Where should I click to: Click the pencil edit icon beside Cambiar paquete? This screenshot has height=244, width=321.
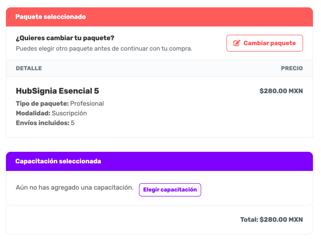click(x=237, y=43)
